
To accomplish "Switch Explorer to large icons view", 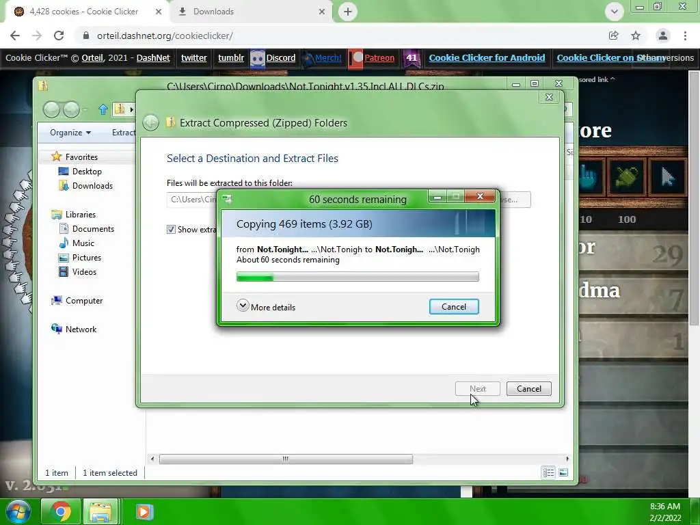I will click(563, 472).
